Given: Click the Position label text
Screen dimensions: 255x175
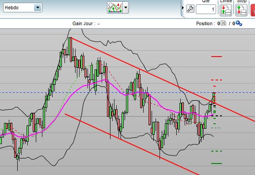Looking at the screenshot, I should (x=206, y=23).
